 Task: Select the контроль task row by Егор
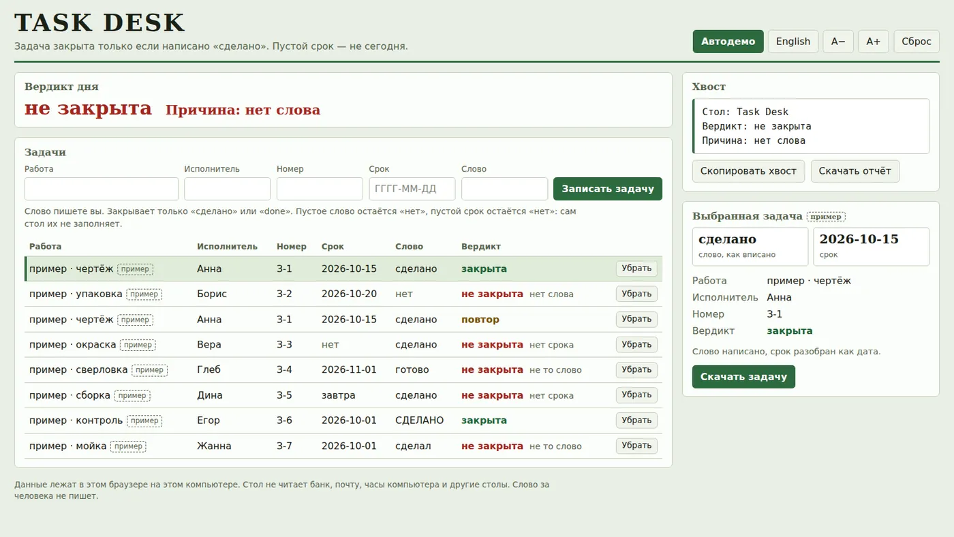point(343,420)
